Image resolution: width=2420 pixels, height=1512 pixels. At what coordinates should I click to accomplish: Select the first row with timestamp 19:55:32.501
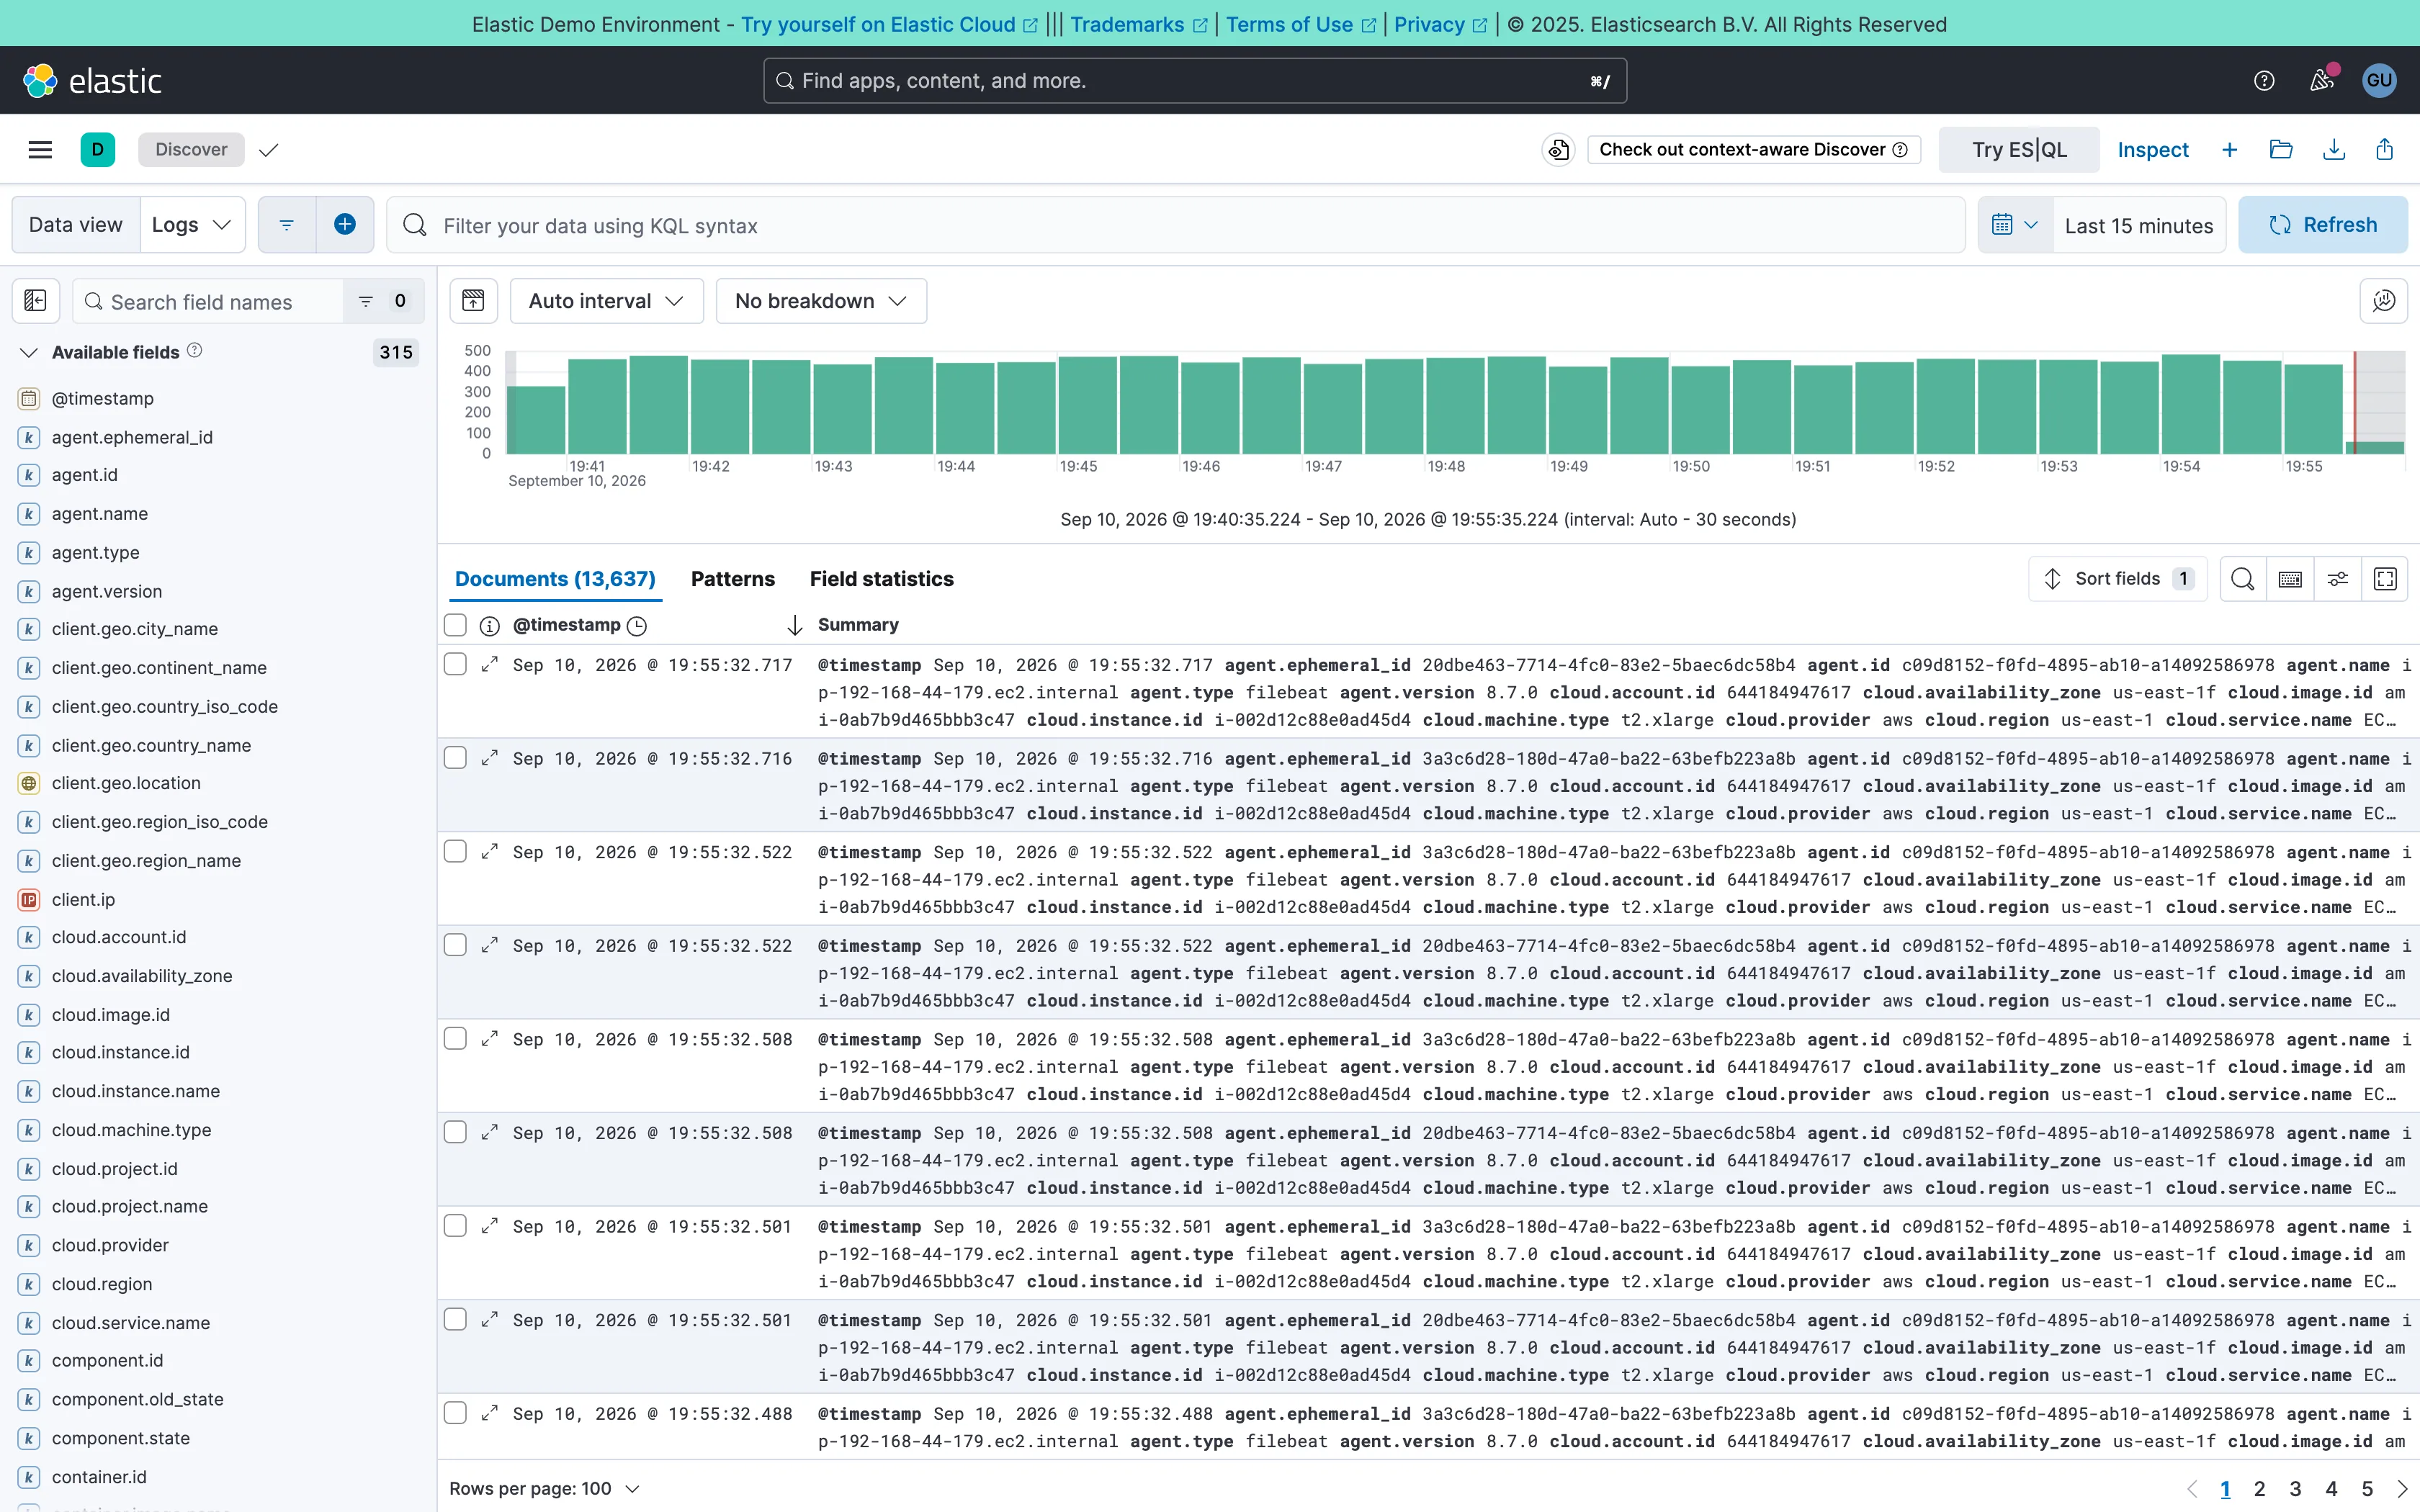coord(455,1225)
